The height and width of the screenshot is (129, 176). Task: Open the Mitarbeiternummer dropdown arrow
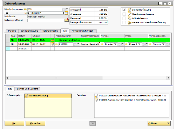tap(67, 9)
